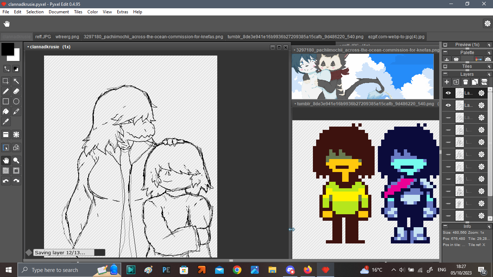The width and height of the screenshot is (493, 277).
Task: Duplicate the selected layer
Action: tap(475, 82)
